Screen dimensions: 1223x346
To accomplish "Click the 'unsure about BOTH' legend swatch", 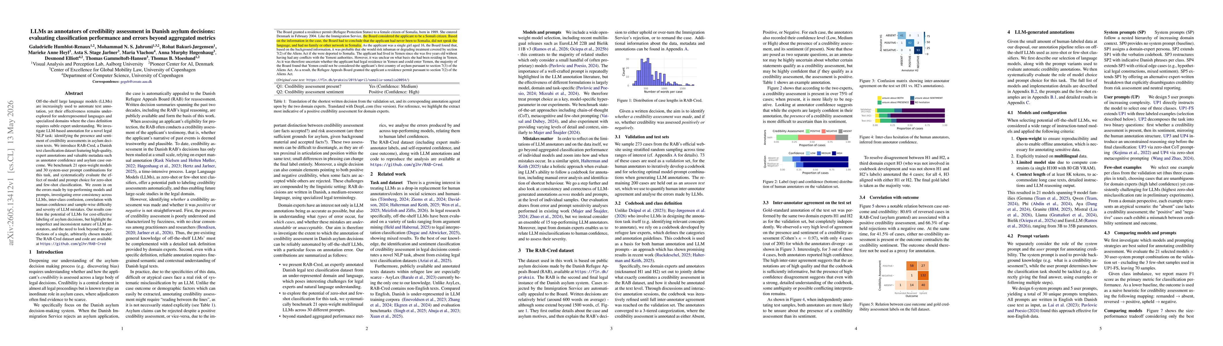I will pos(880,98).
